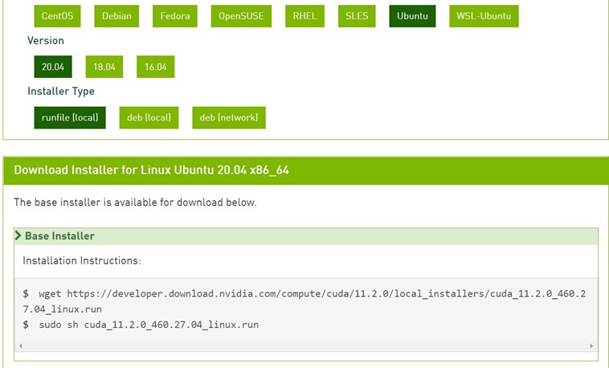609x368 pixels.
Task: Click the Installer Type label
Action: 61,92
